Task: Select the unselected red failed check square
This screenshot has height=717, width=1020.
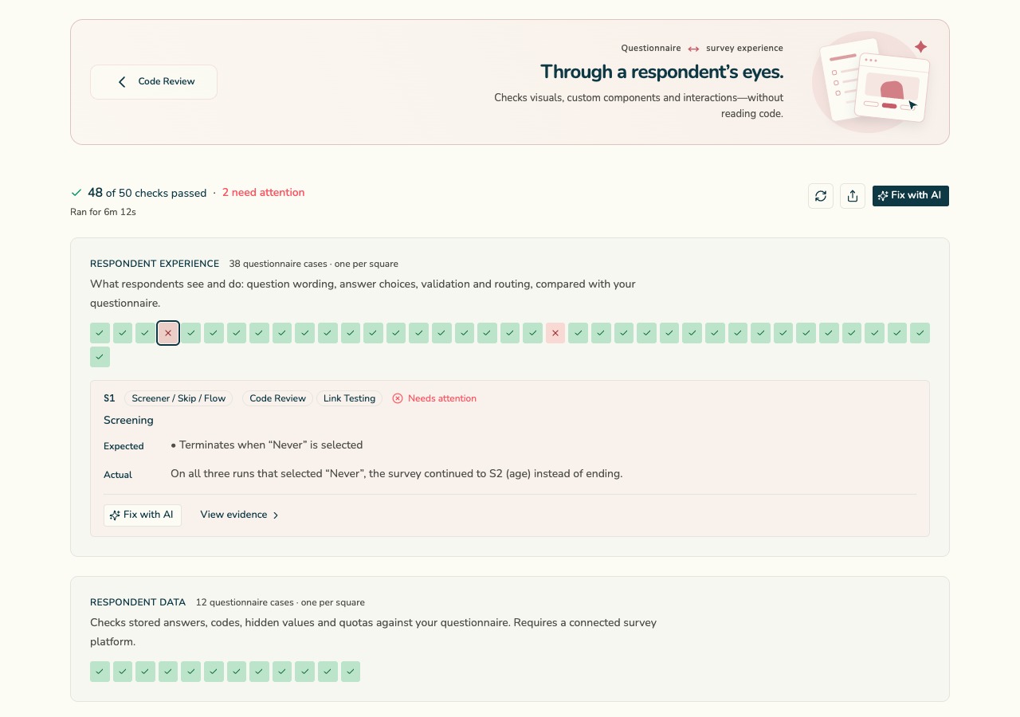Action: click(x=555, y=333)
